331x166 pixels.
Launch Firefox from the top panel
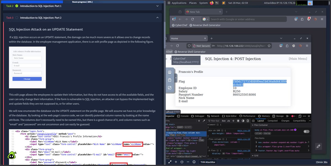pyautogui.click(x=212, y=3)
